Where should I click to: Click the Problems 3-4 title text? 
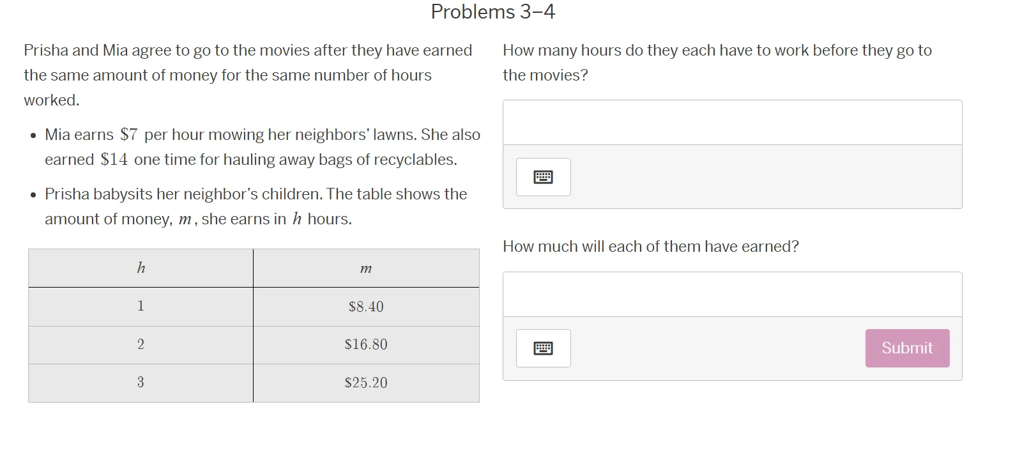coord(493,12)
